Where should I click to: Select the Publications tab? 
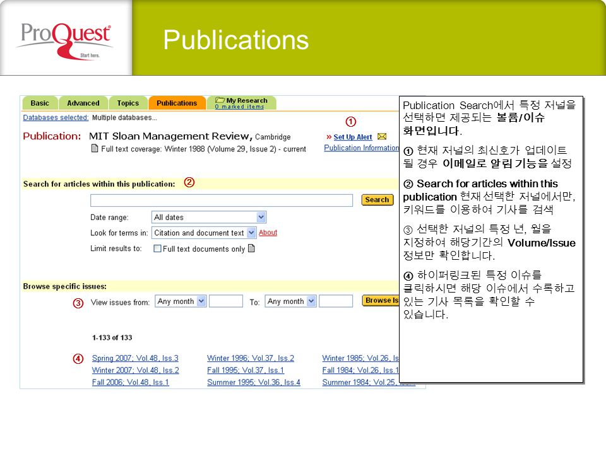pos(177,103)
